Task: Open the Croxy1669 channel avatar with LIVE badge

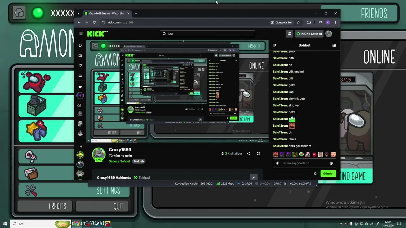Action: (99, 155)
